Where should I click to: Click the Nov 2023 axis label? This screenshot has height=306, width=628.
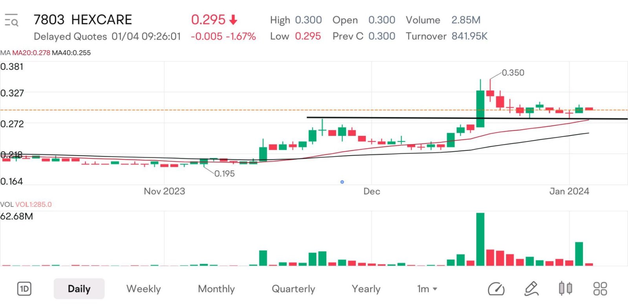pyautogui.click(x=164, y=191)
